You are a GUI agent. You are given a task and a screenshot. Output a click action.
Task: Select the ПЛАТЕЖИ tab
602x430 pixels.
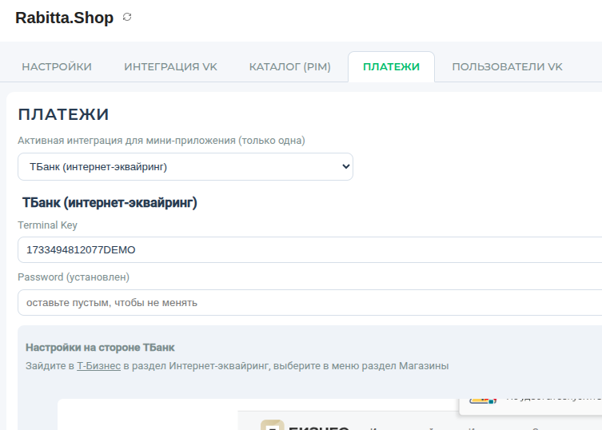point(391,67)
